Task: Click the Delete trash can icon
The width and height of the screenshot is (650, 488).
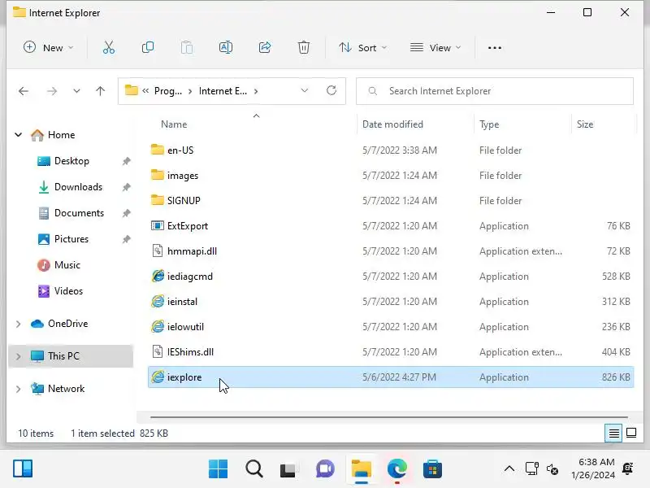Action: point(303,47)
